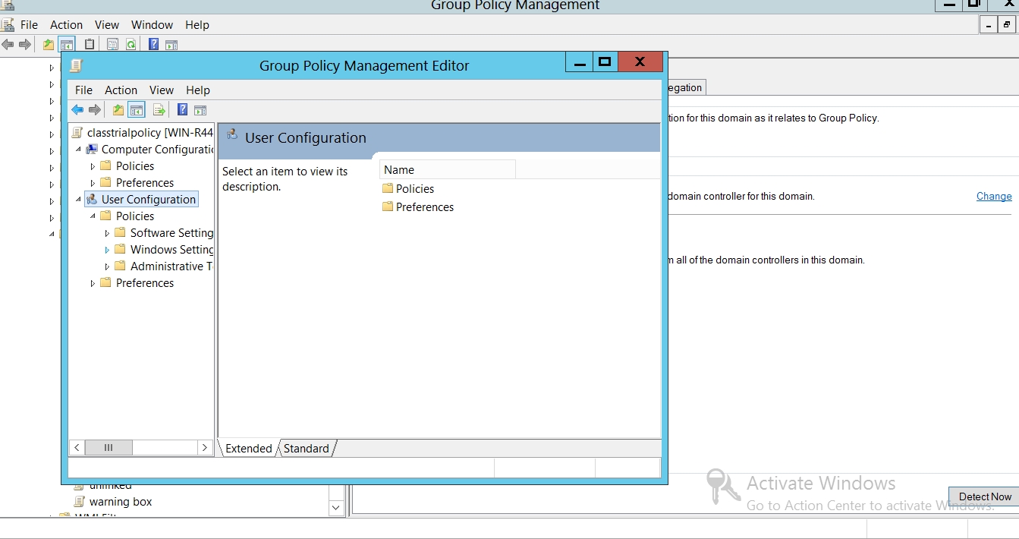Collapse the User Configuration node
The width and height of the screenshot is (1019, 539).
(78, 200)
